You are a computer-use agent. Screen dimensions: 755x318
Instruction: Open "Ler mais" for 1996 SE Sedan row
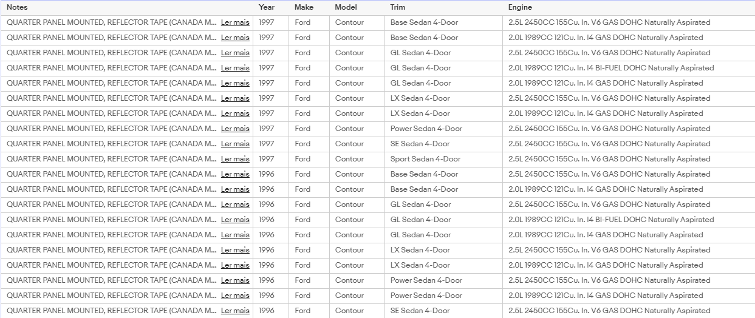(235, 311)
